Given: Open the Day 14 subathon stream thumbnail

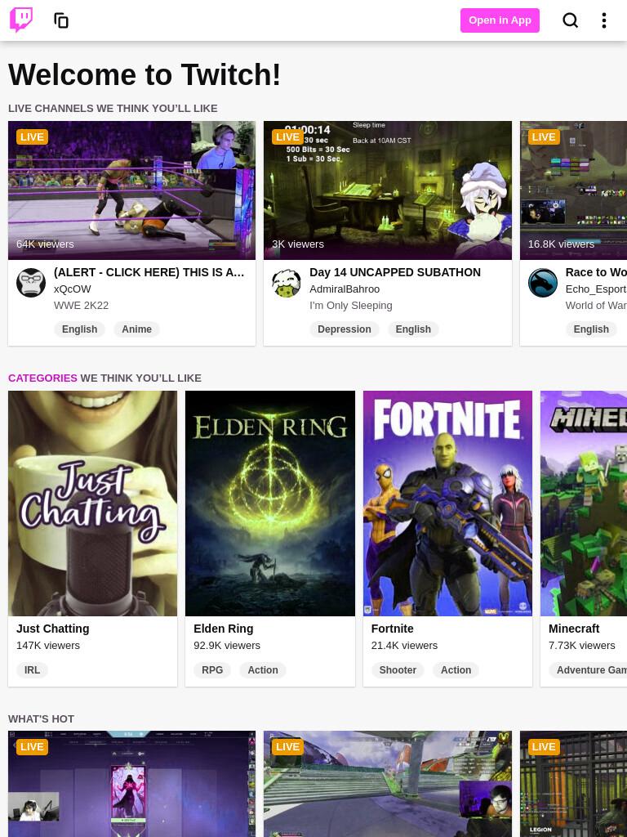Looking at the screenshot, I should tap(388, 190).
